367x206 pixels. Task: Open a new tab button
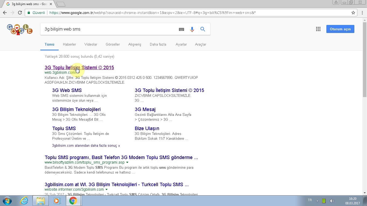[61, 4]
